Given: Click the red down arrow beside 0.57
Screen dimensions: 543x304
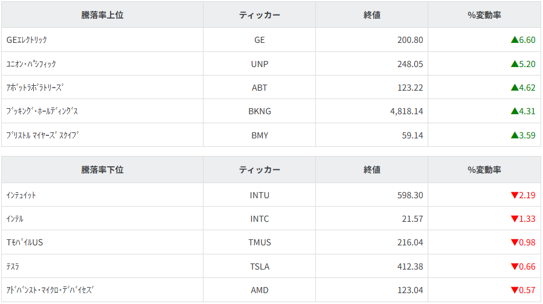Looking at the screenshot, I should [514, 290].
